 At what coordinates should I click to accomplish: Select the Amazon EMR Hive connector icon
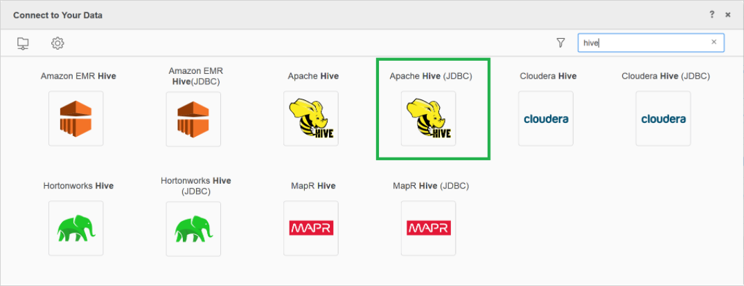pyautogui.click(x=76, y=118)
